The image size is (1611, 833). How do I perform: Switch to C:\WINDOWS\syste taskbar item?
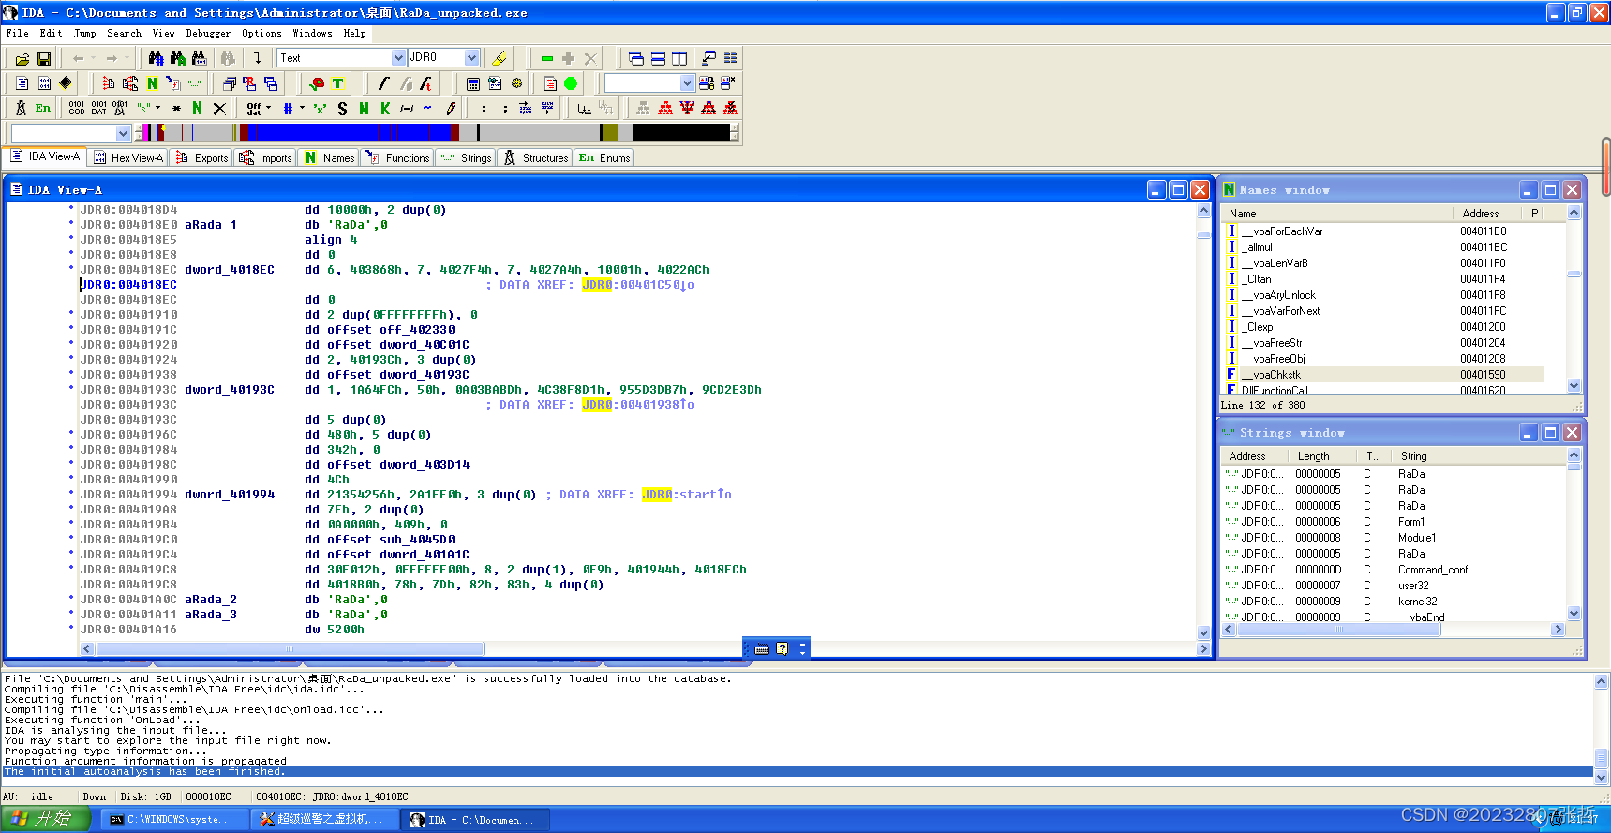pyautogui.click(x=173, y=820)
